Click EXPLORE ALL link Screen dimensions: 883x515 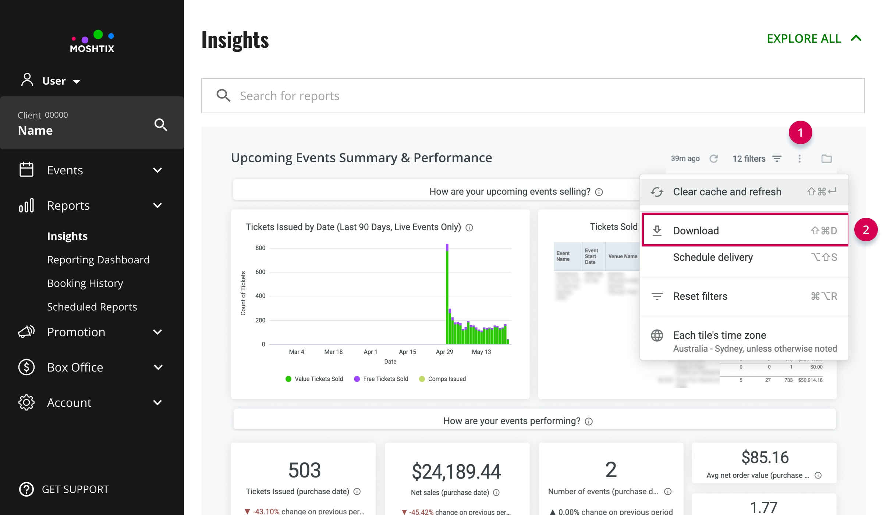pyautogui.click(x=804, y=38)
